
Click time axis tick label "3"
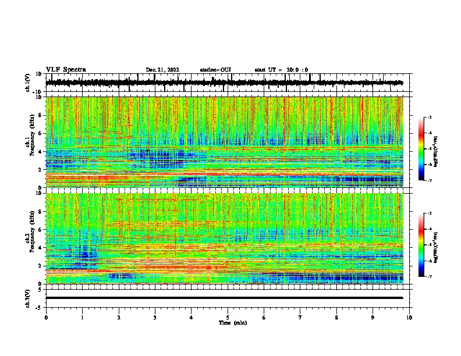[x=155, y=318]
